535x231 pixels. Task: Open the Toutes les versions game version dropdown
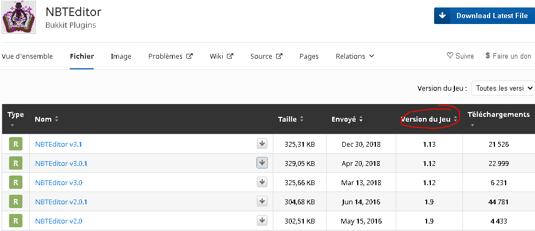pyautogui.click(x=503, y=88)
